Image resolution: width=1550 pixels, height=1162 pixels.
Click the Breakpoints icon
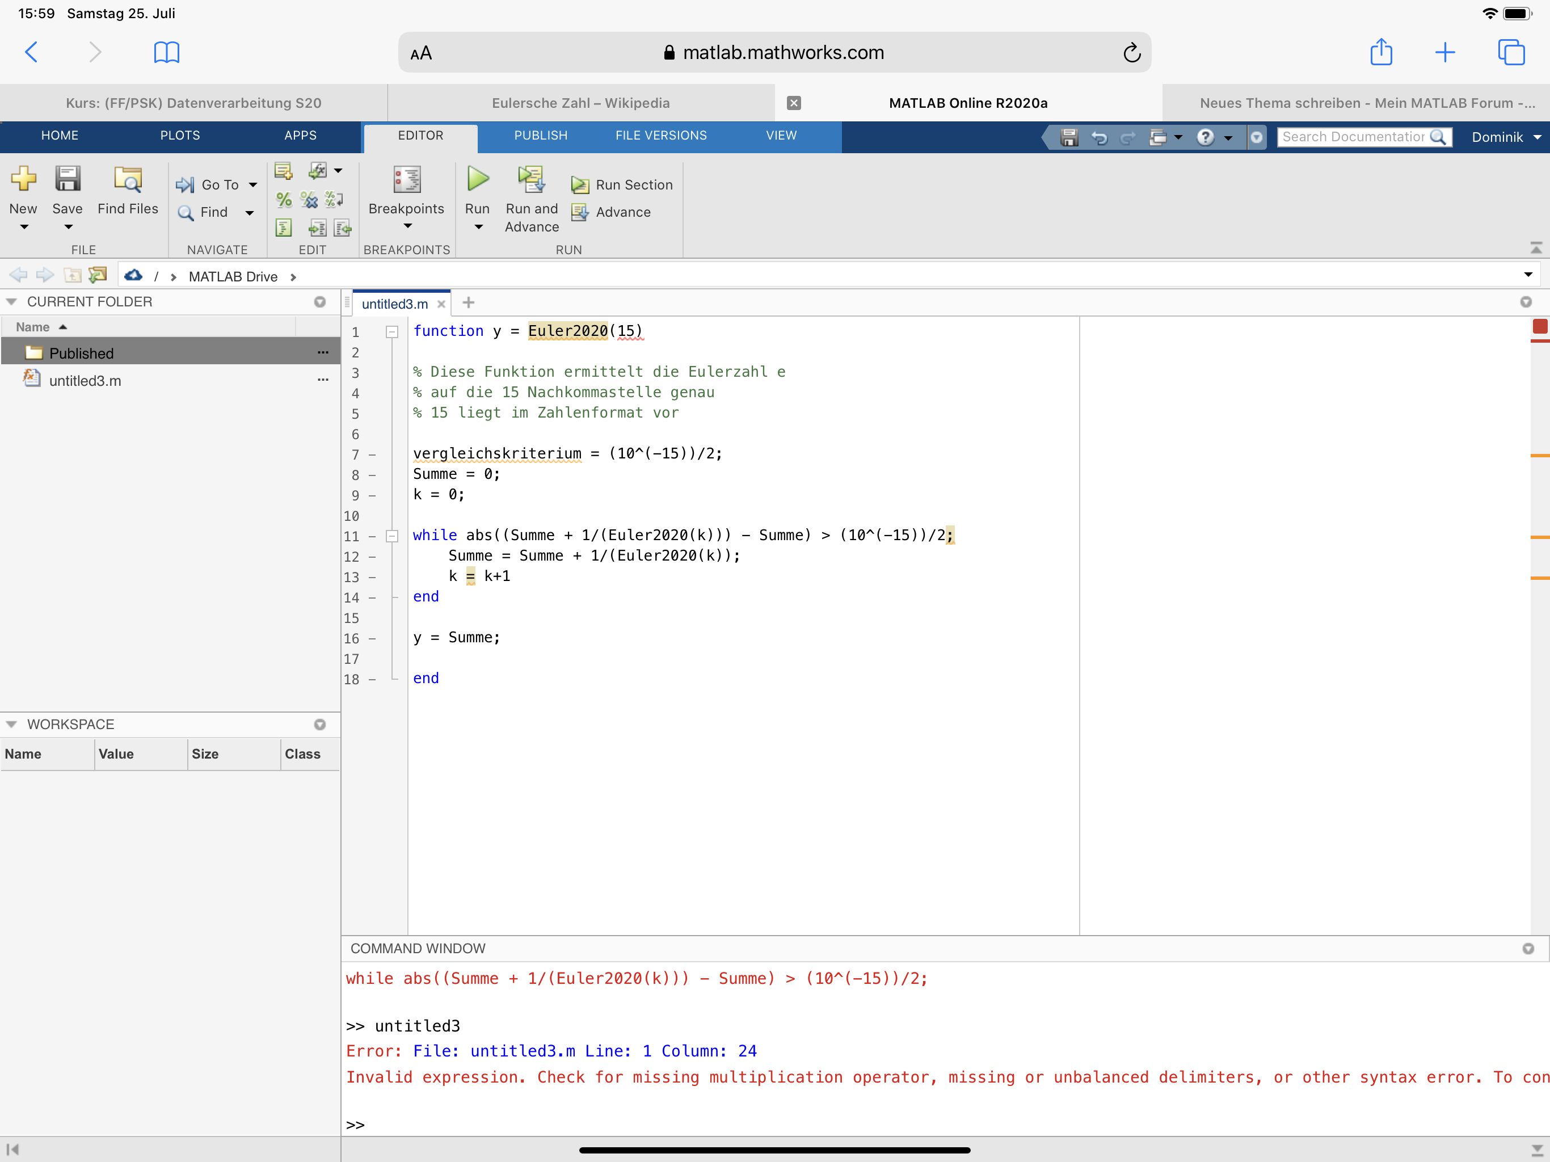click(x=406, y=180)
